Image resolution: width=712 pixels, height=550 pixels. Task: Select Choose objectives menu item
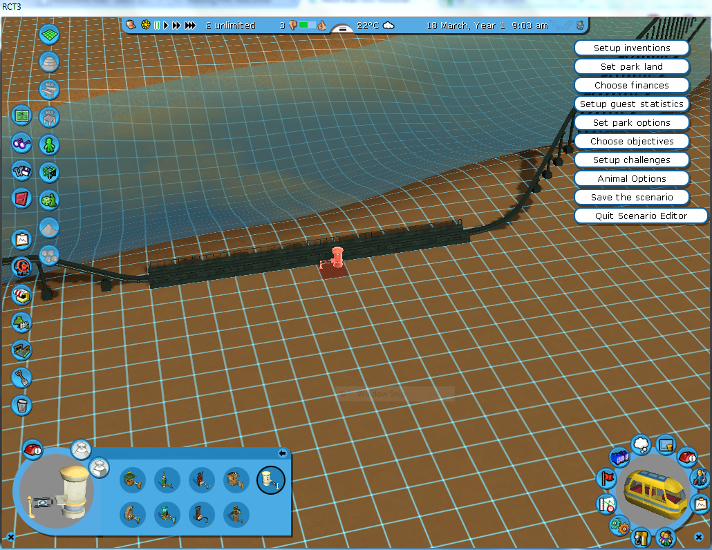(x=632, y=141)
